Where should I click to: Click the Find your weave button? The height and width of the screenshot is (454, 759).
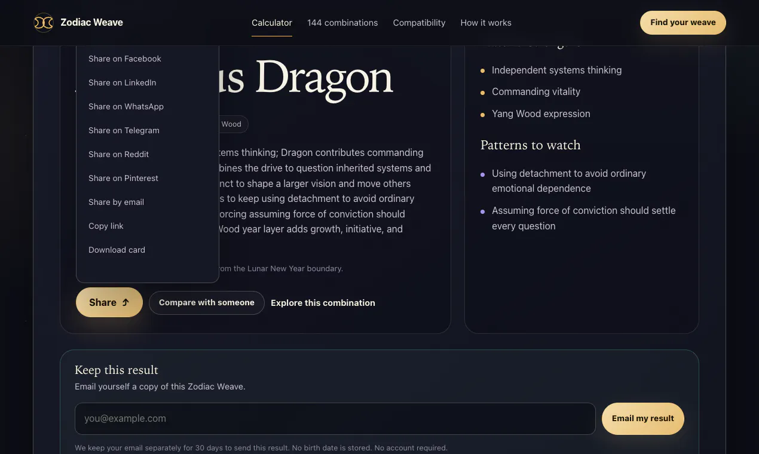pos(683,23)
